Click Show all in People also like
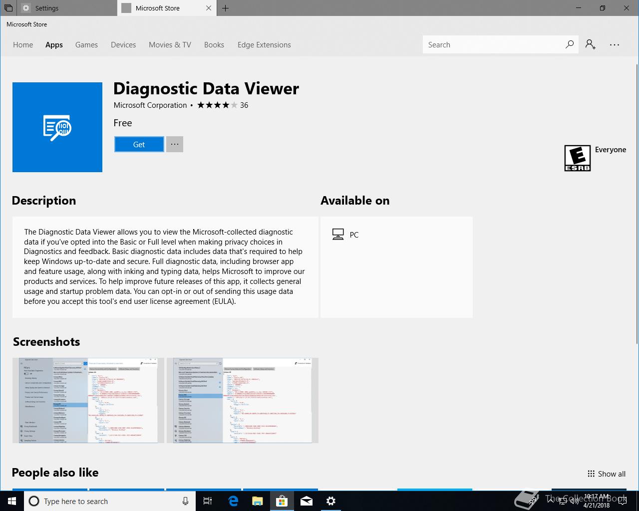The width and height of the screenshot is (639, 511). [612, 474]
